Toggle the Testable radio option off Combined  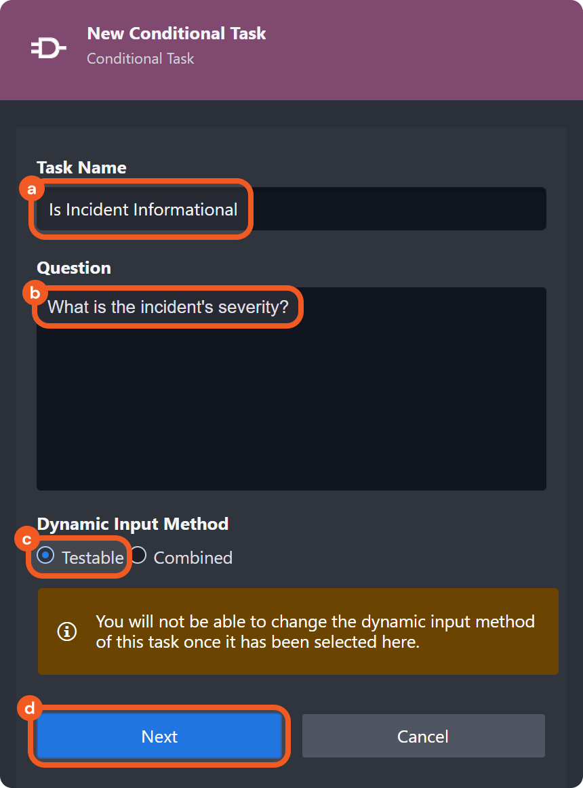tap(45, 556)
